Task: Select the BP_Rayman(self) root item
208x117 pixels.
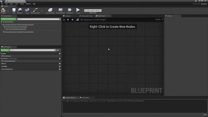Action: [x=8, y=22]
